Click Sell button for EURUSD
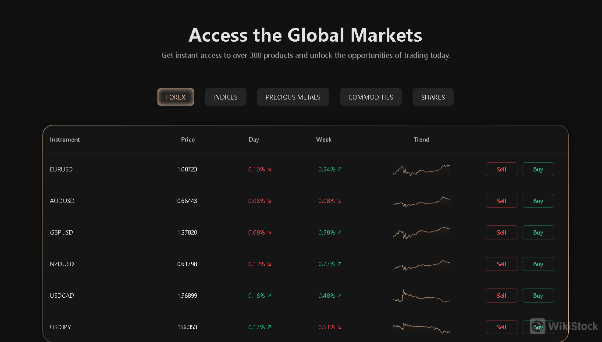602x342 pixels. 501,169
